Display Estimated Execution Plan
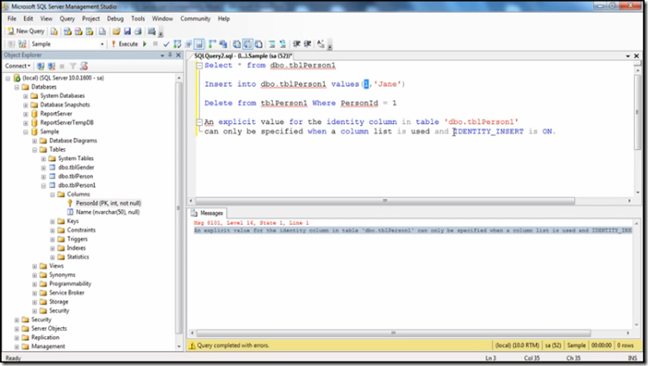The width and height of the screenshot is (648, 366). tap(178, 44)
